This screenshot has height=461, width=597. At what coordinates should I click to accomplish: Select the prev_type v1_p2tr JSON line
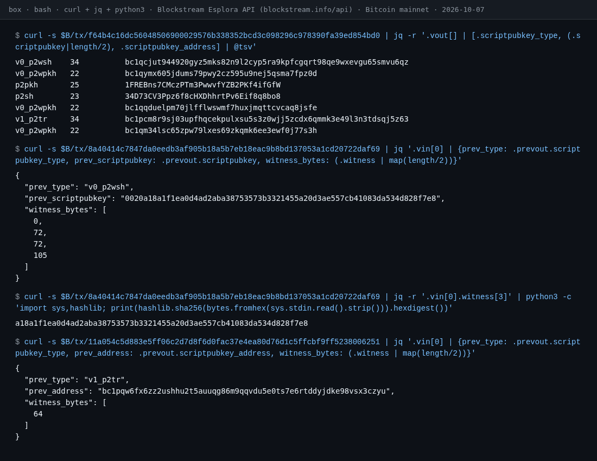click(x=77, y=380)
